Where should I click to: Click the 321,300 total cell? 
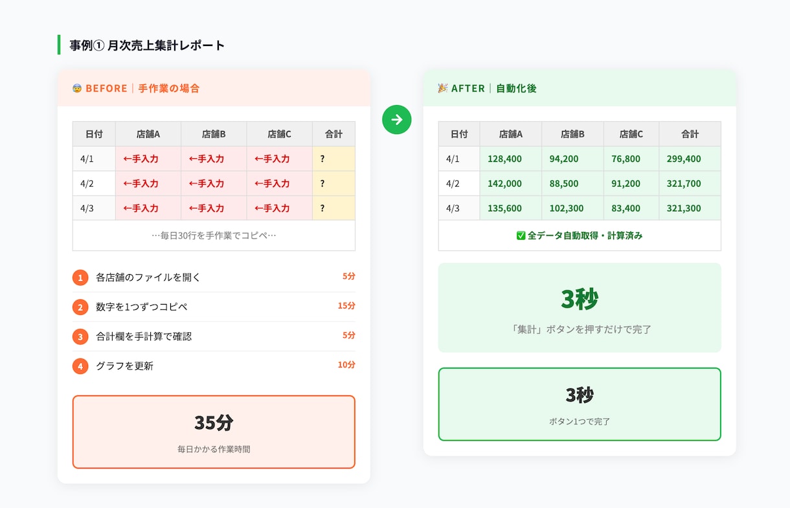point(690,208)
